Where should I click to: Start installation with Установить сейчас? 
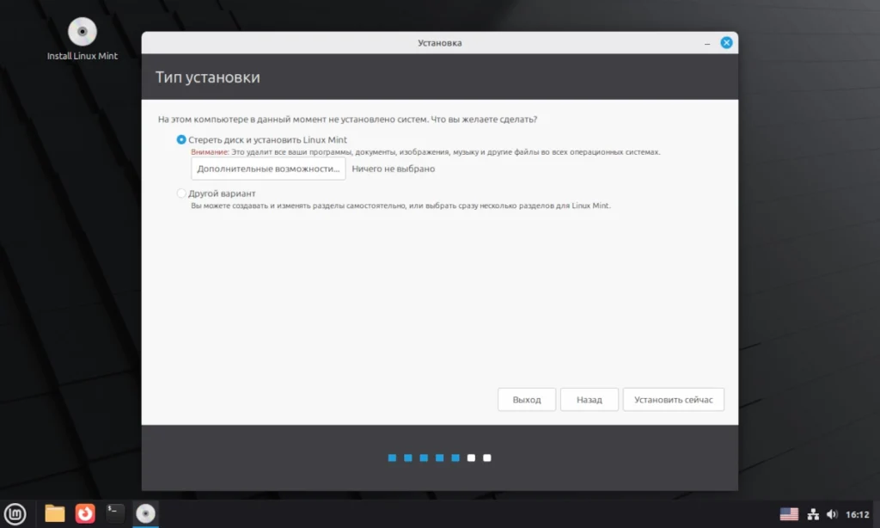[674, 399]
